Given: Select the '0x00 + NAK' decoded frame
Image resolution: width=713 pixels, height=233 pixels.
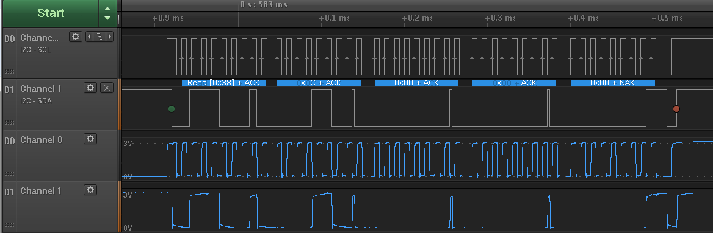Looking at the screenshot, I should coord(612,83).
